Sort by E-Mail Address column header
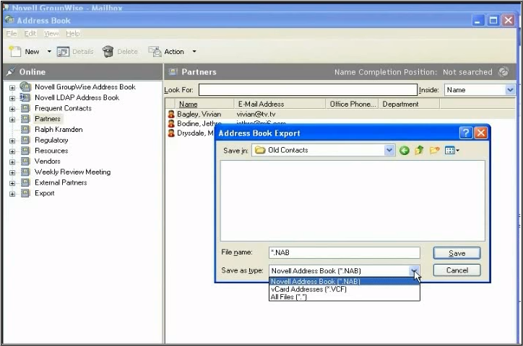The width and height of the screenshot is (523, 346). point(280,104)
